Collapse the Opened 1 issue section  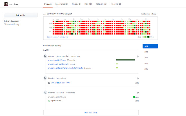pos(138,93)
